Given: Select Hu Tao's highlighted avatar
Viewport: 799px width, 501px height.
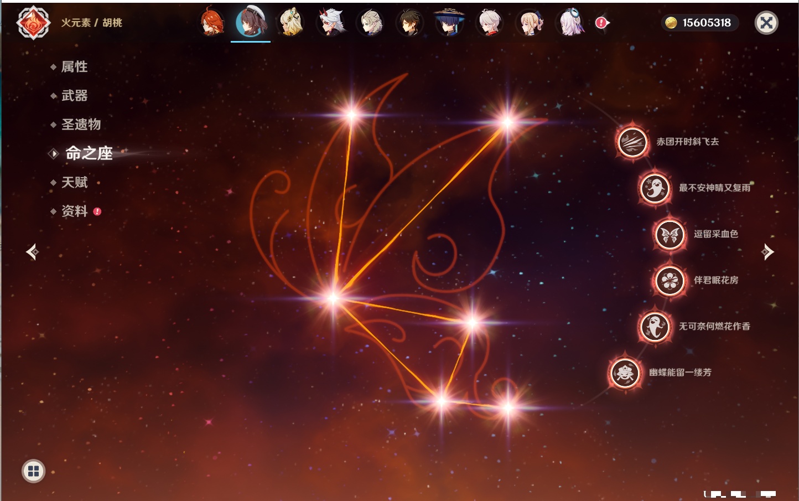Looking at the screenshot, I should [251, 22].
